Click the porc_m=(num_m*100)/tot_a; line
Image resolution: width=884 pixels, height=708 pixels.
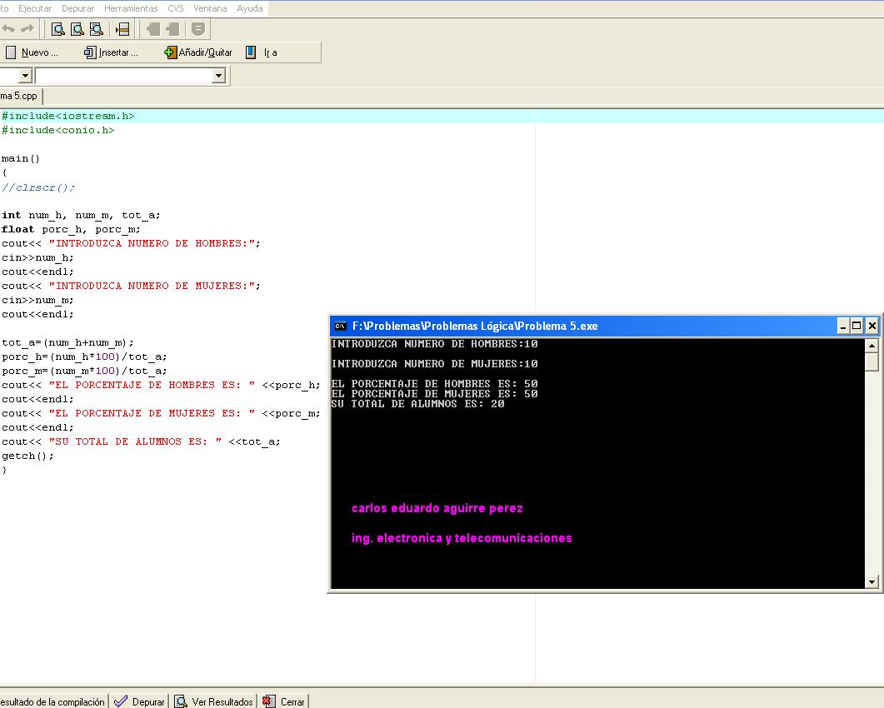pos(84,371)
